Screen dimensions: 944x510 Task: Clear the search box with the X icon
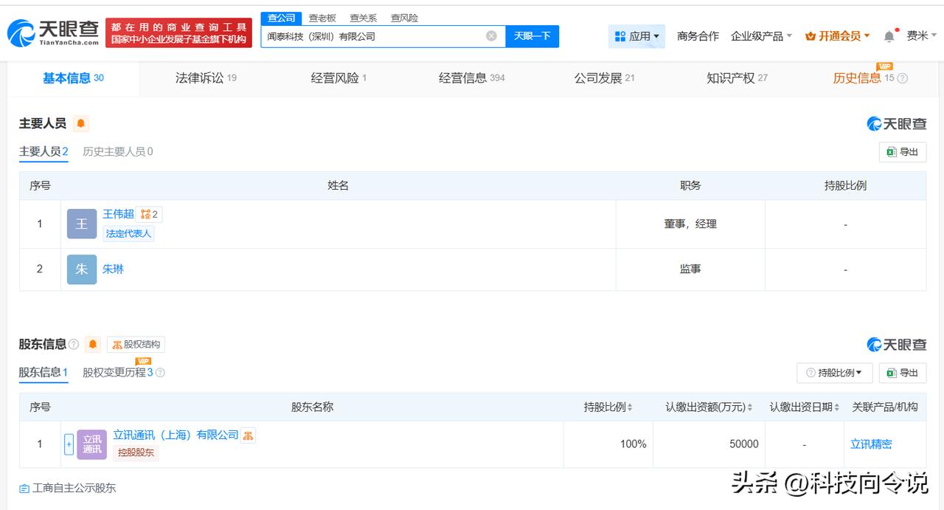[491, 36]
